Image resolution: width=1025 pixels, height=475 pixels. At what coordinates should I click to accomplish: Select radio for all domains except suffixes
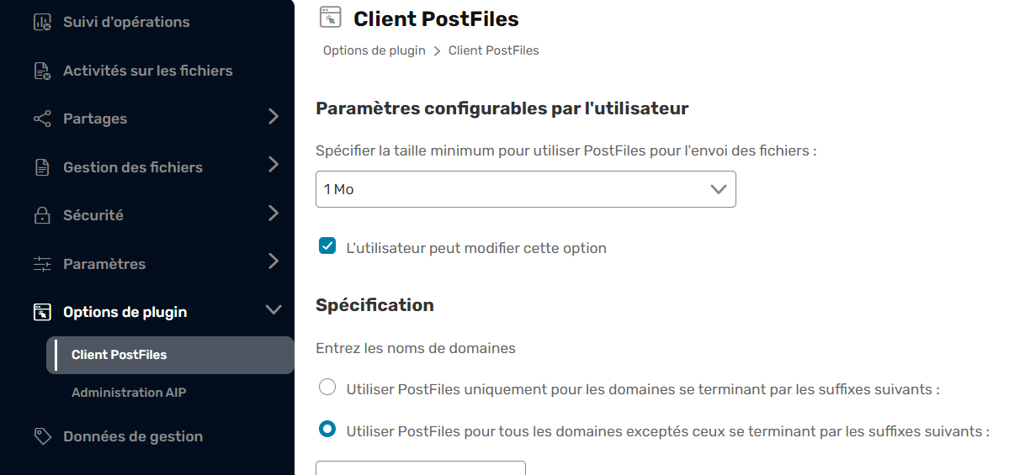click(327, 430)
